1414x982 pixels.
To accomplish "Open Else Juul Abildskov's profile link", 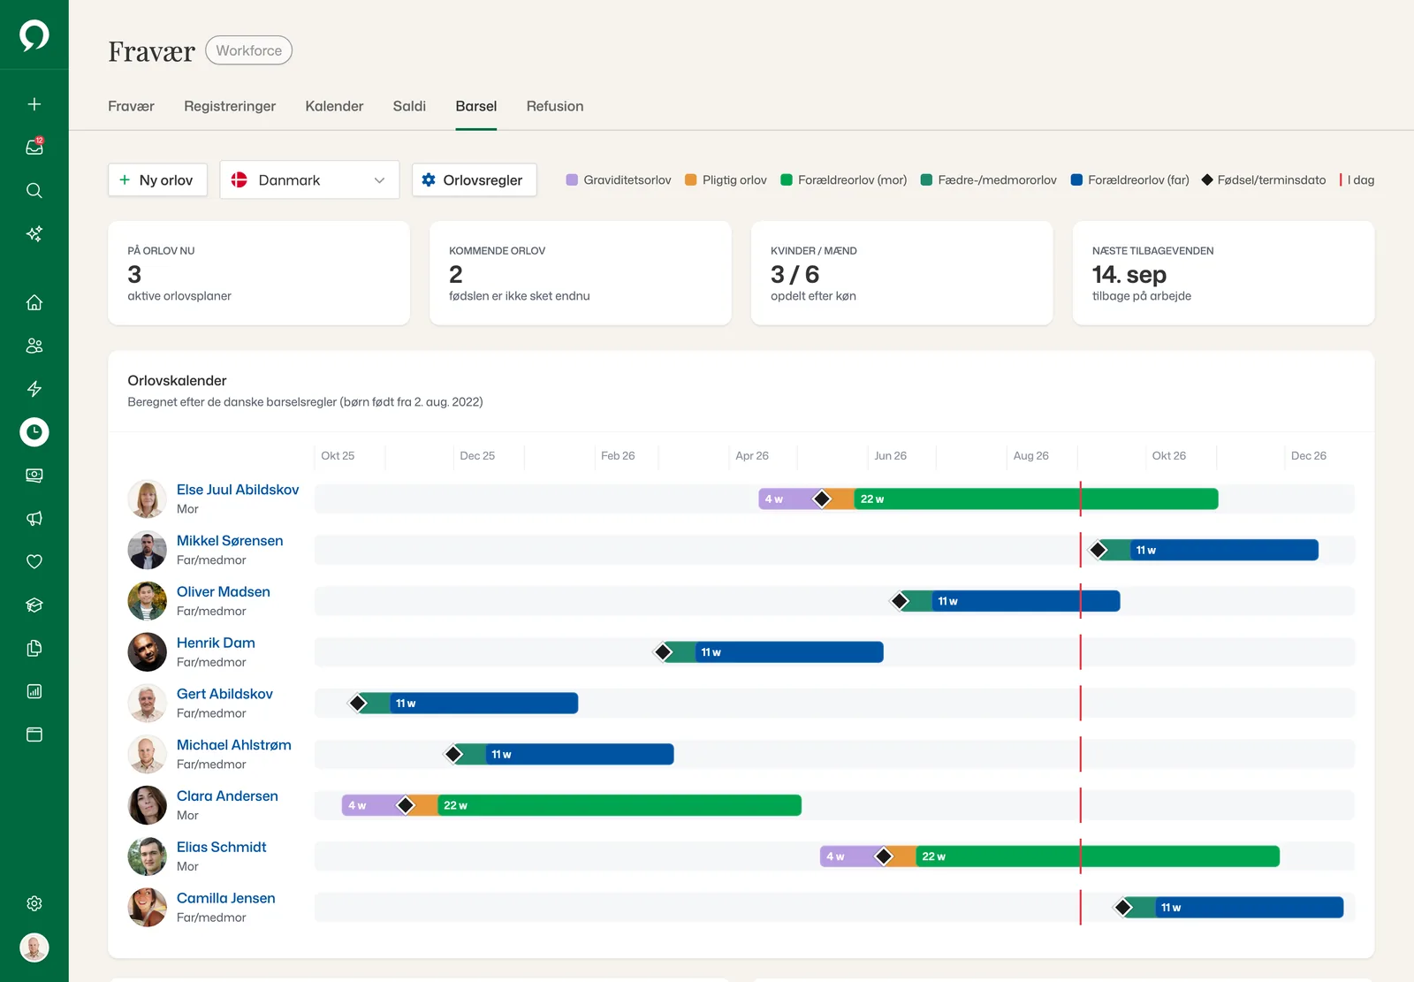I will pos(238,490).
